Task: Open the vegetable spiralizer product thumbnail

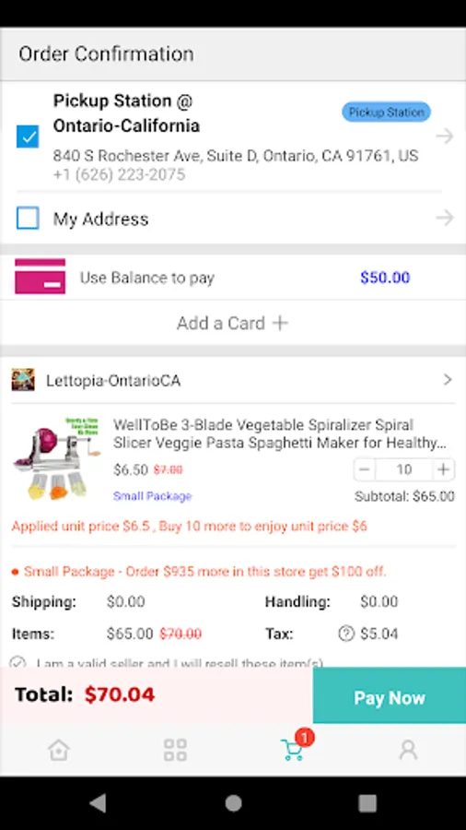Action: (x=56, y=457)
